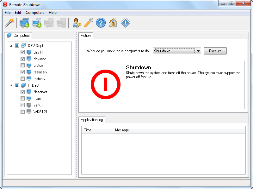Open the blue diamond info icon
Image resolution: width=253 pixels, height=189 pixels.
125,23
